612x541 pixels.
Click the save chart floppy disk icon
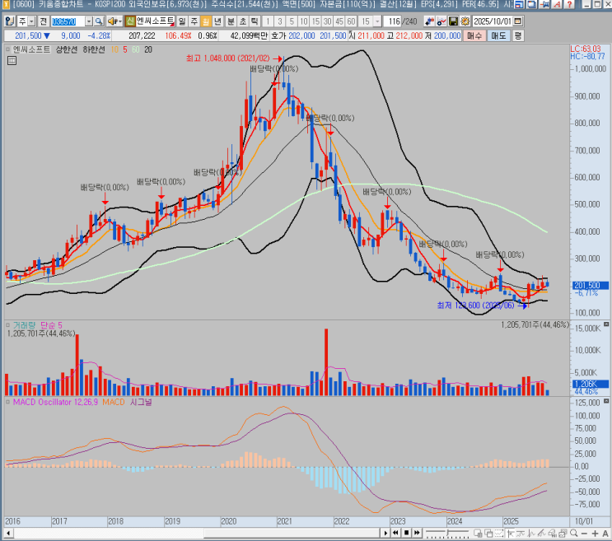tap(453, 21)
